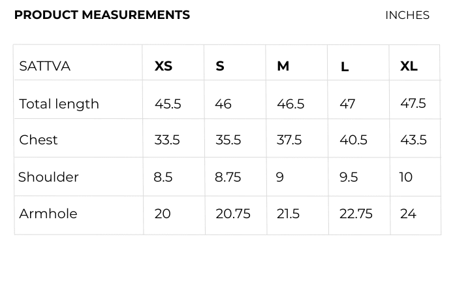457x294 pixels.
Task: Click the M size column header
Action: 283,66
